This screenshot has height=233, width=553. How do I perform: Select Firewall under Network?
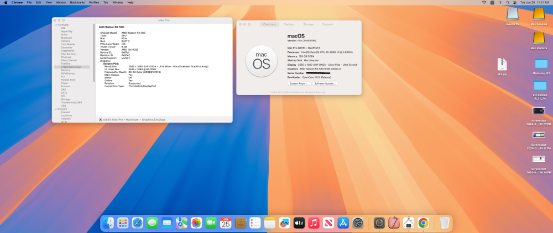pyautogui.click(x=66, y=112)
